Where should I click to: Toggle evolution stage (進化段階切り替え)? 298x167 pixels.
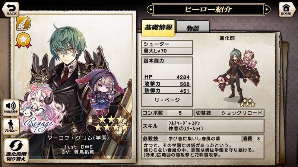coord(16,151)
